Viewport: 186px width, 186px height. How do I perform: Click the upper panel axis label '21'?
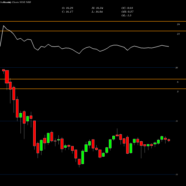(x=178, y=34)
